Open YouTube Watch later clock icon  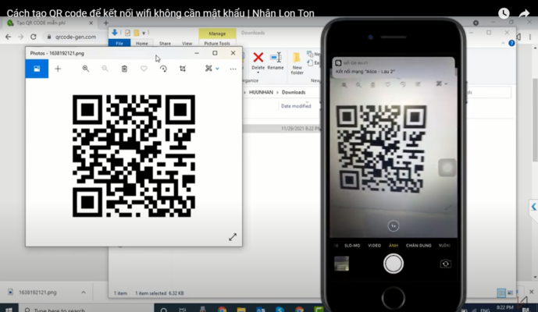(504, 13)
